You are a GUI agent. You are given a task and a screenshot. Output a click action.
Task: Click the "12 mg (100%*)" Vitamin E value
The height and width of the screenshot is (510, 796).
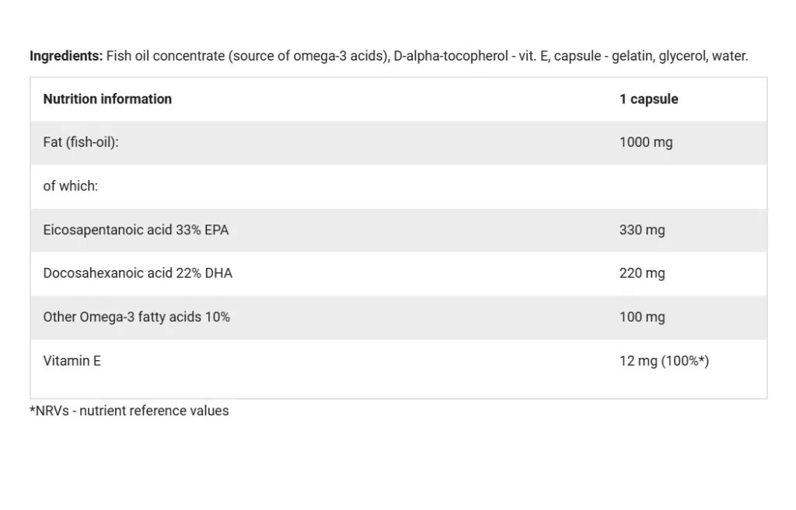click(x=664, y=361)
